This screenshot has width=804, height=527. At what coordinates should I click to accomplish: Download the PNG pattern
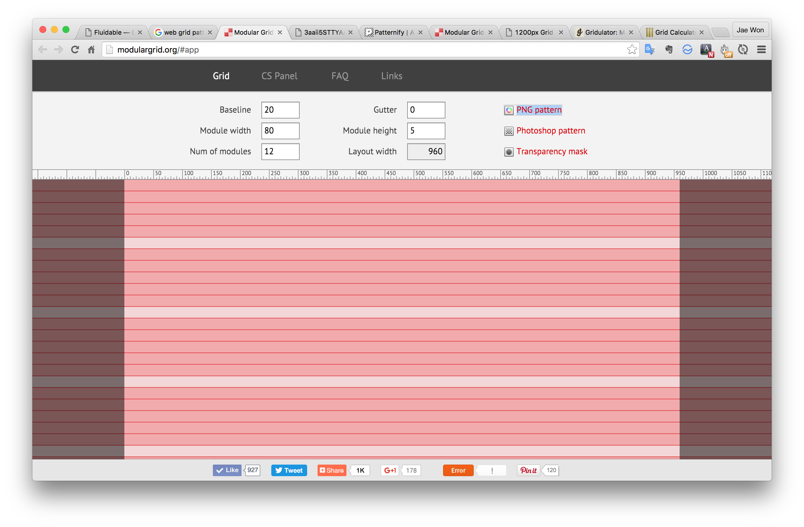coord(539,110)
